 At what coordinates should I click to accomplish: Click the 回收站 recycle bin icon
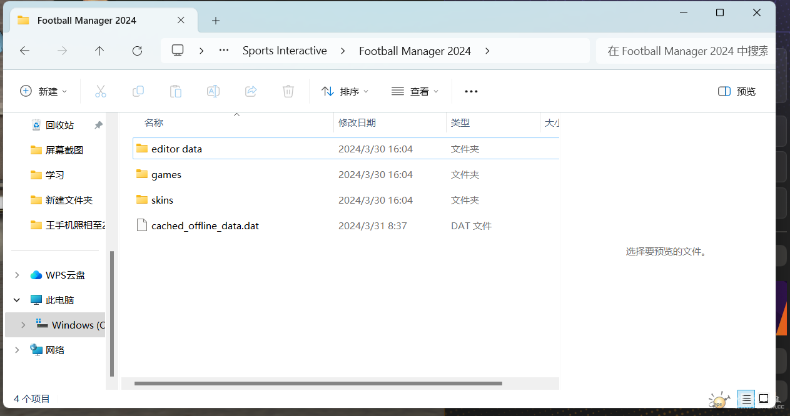pyautogui.click(x=36, y=125)
